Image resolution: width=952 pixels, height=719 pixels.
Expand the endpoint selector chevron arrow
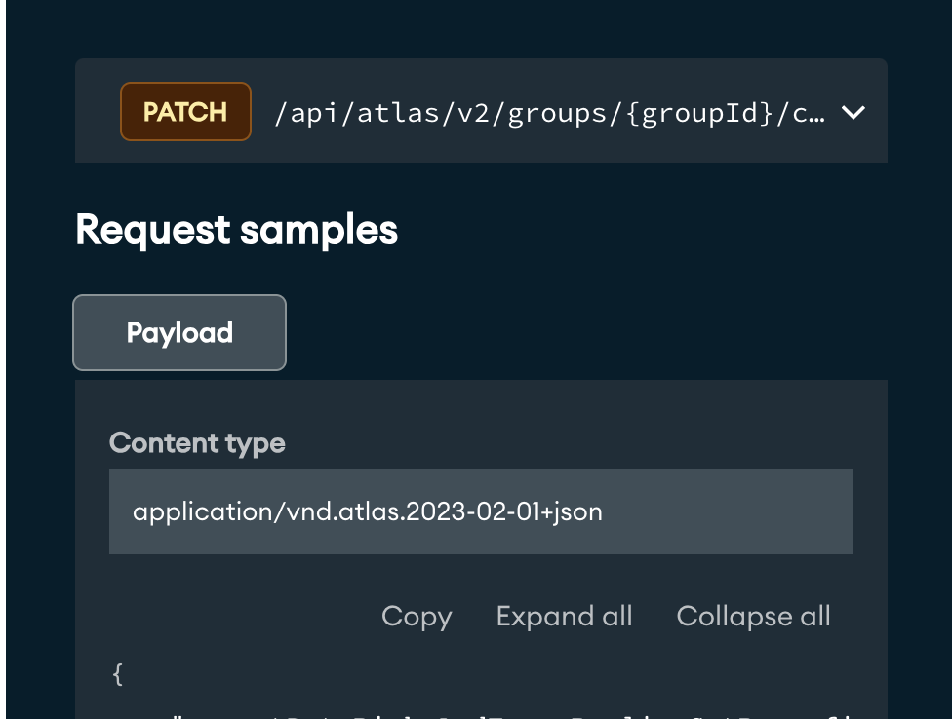(853, 113)
